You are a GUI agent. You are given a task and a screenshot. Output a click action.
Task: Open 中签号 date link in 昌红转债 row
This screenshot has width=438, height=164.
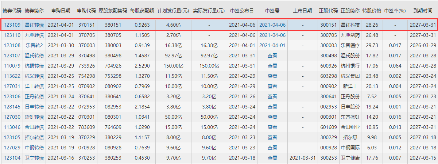pos(272,25)
